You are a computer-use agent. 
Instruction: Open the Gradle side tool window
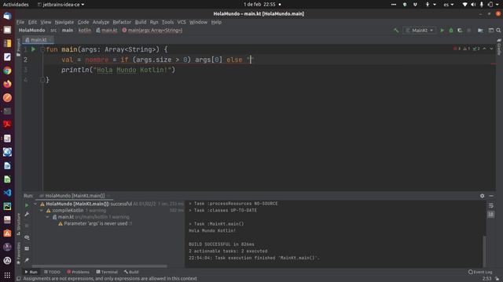click(x=499, y=47)
